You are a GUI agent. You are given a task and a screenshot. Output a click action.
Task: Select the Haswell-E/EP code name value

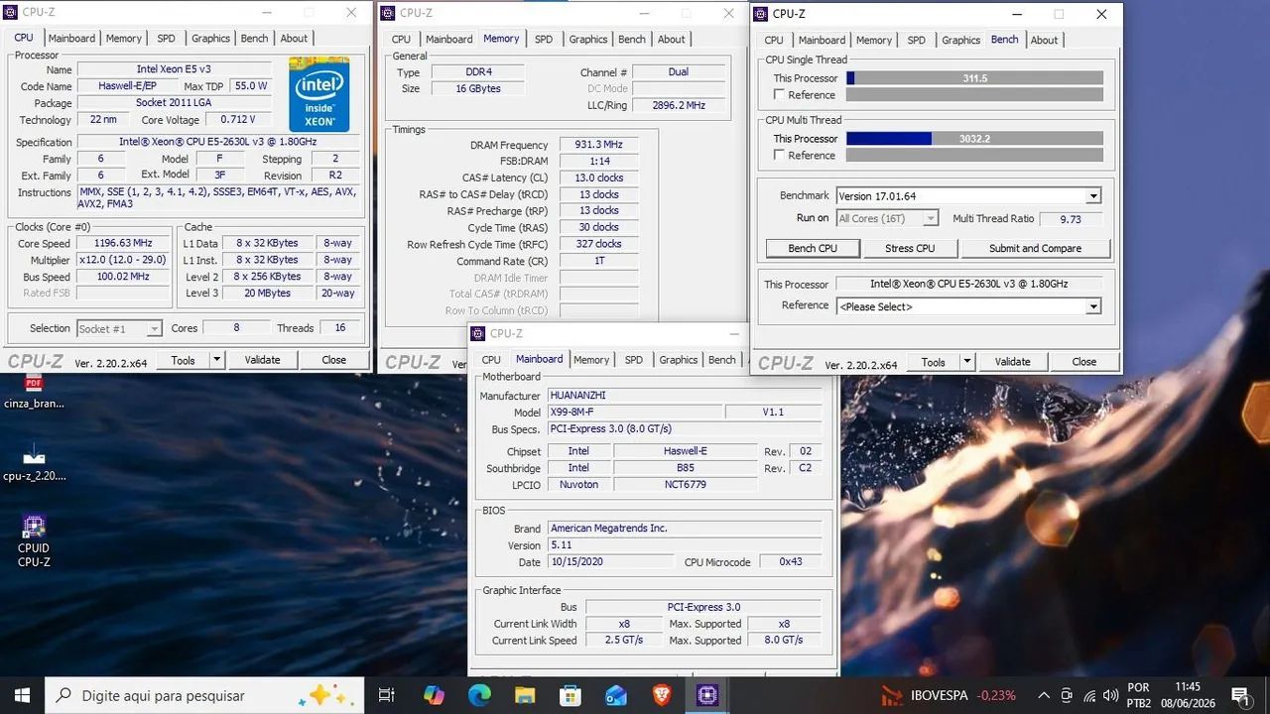(x=127, y=86)
